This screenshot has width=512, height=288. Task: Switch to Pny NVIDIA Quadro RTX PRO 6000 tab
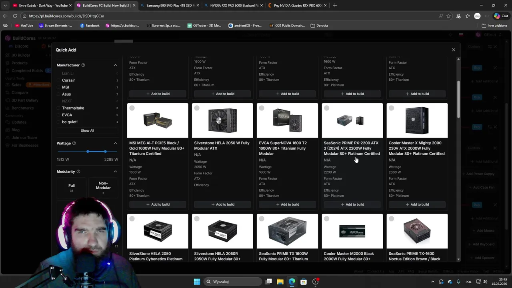297,6
